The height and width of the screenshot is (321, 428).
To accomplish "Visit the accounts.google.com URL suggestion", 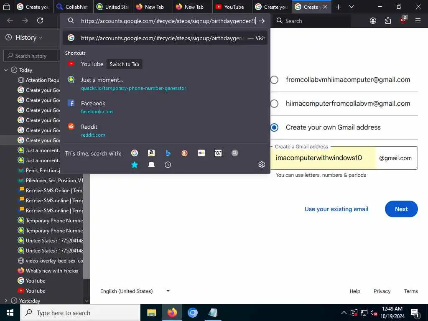I will (x=165, y=38).
